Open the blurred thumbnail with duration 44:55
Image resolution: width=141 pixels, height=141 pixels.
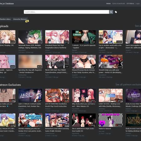(x=30, y=61)
